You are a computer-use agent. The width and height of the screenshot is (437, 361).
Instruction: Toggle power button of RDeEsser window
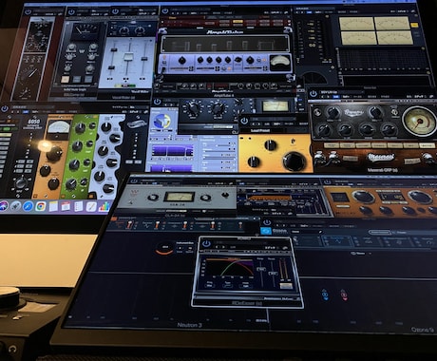point(206,243)
